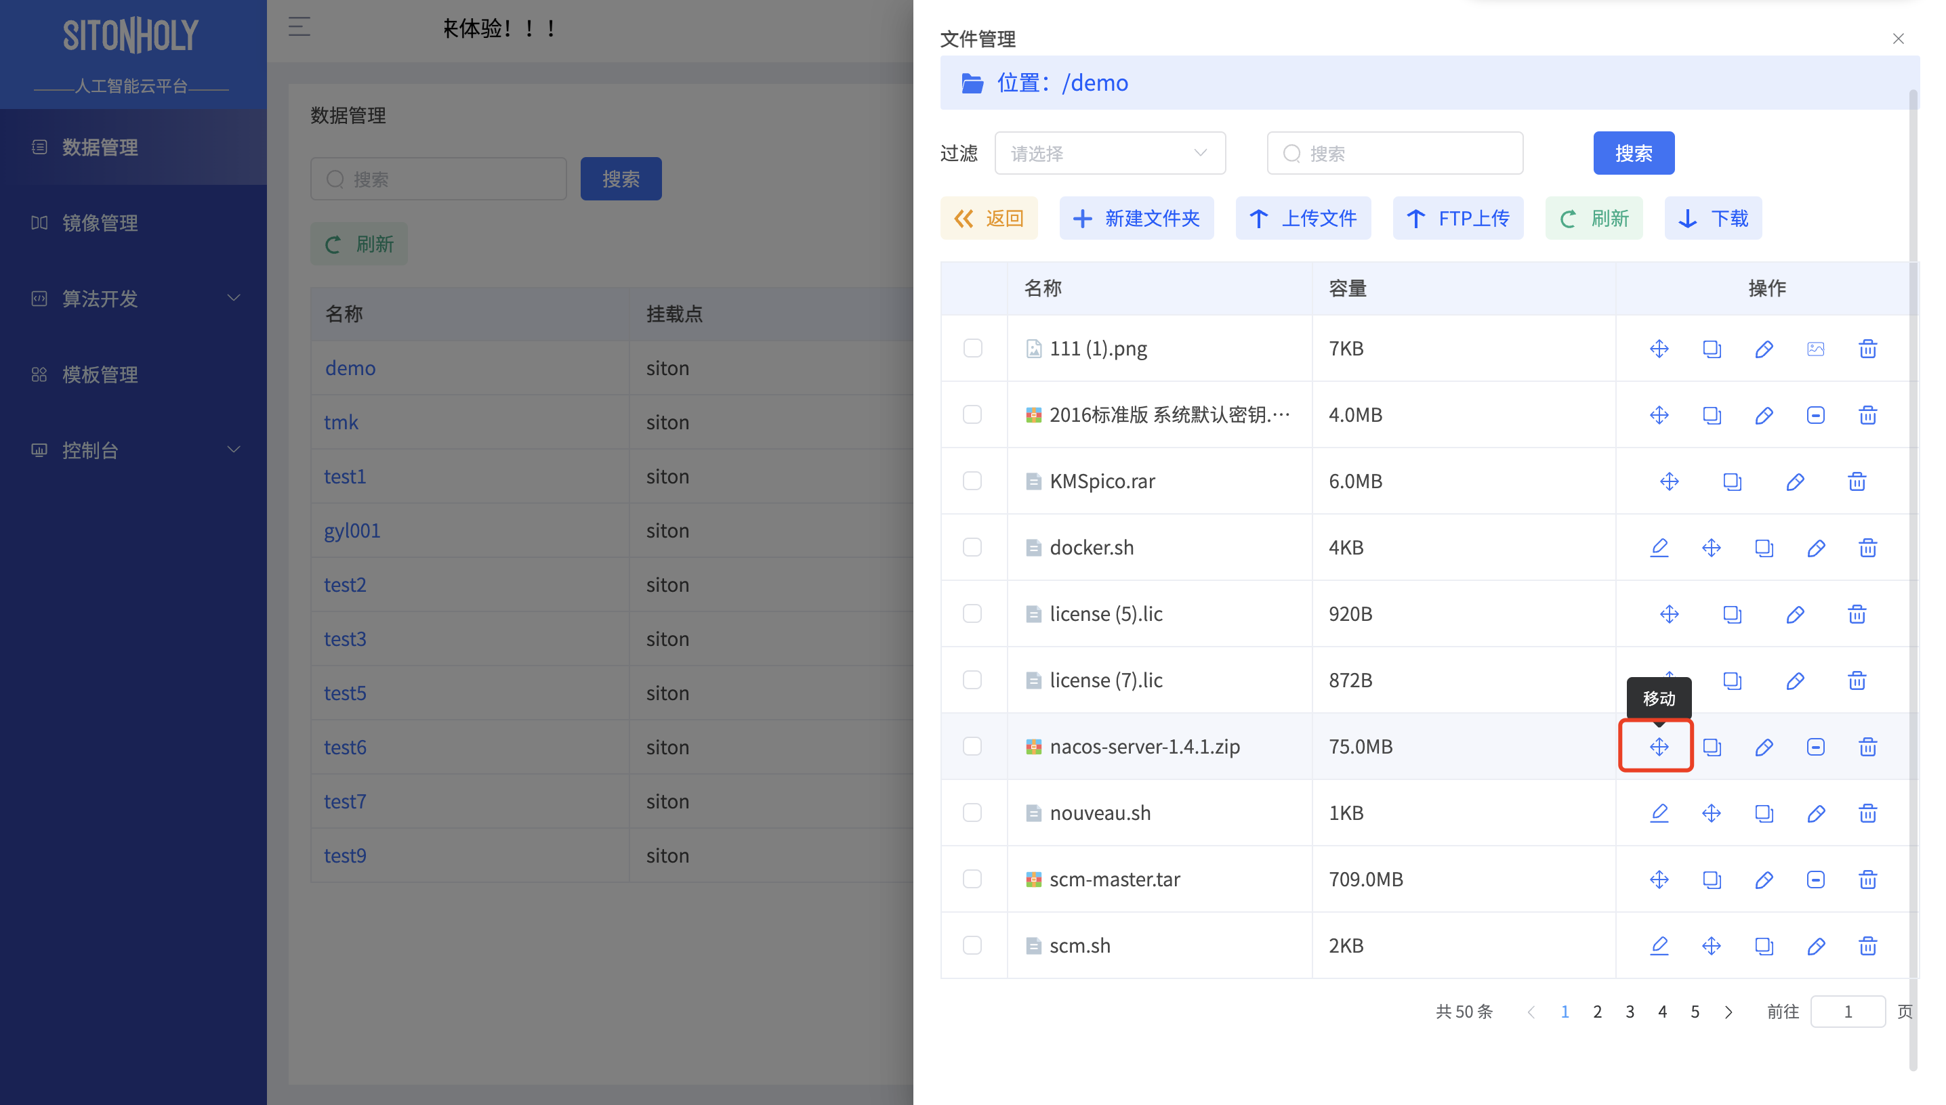This screenshot has width=1946, height=1105.
Task: Click the 名称 column header in 文件管理
Action: pyautogui.click(x=1043, y=288)
